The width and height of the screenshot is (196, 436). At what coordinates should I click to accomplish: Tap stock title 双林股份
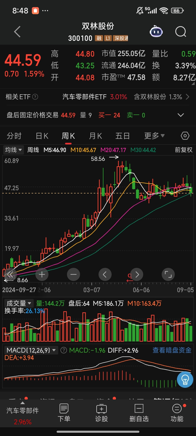(x=98, y=26)
